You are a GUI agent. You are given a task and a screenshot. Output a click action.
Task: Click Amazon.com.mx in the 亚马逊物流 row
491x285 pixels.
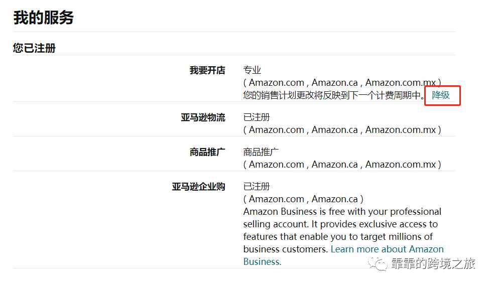tap(401, 130)
